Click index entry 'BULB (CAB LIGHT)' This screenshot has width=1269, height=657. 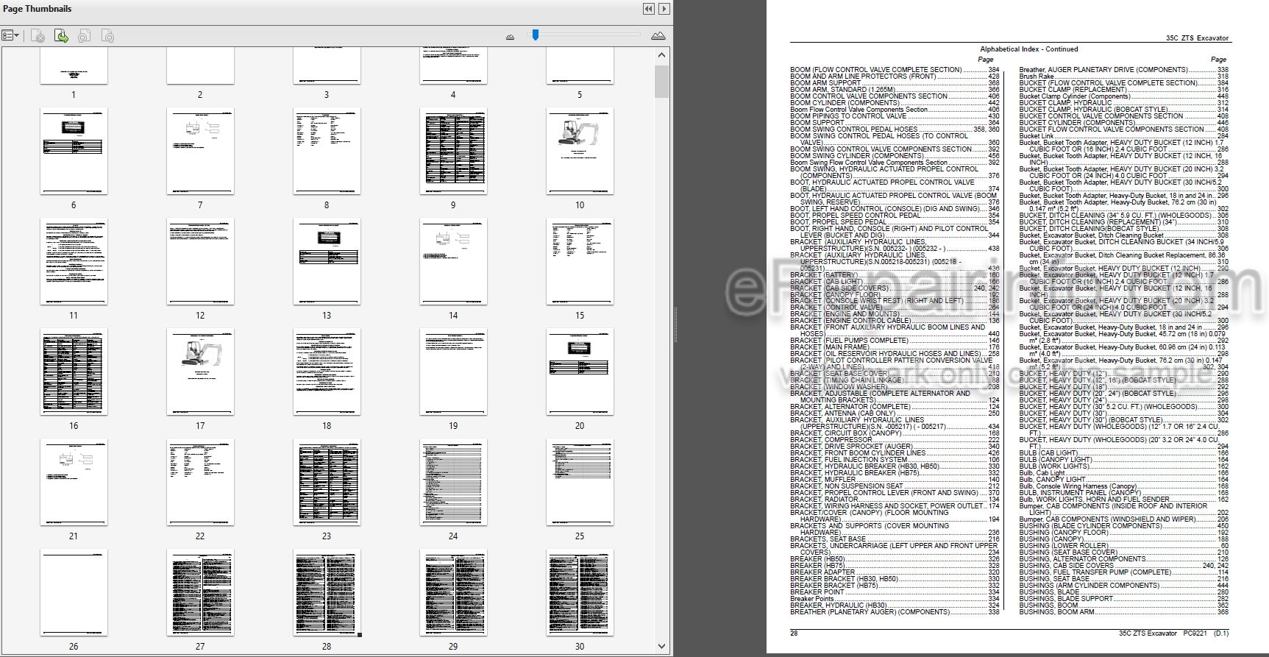(x=1048, y=453)
